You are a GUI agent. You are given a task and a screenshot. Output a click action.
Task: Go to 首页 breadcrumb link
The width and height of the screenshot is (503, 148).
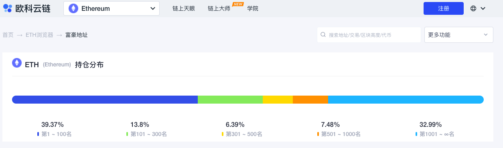pos(8,35)
